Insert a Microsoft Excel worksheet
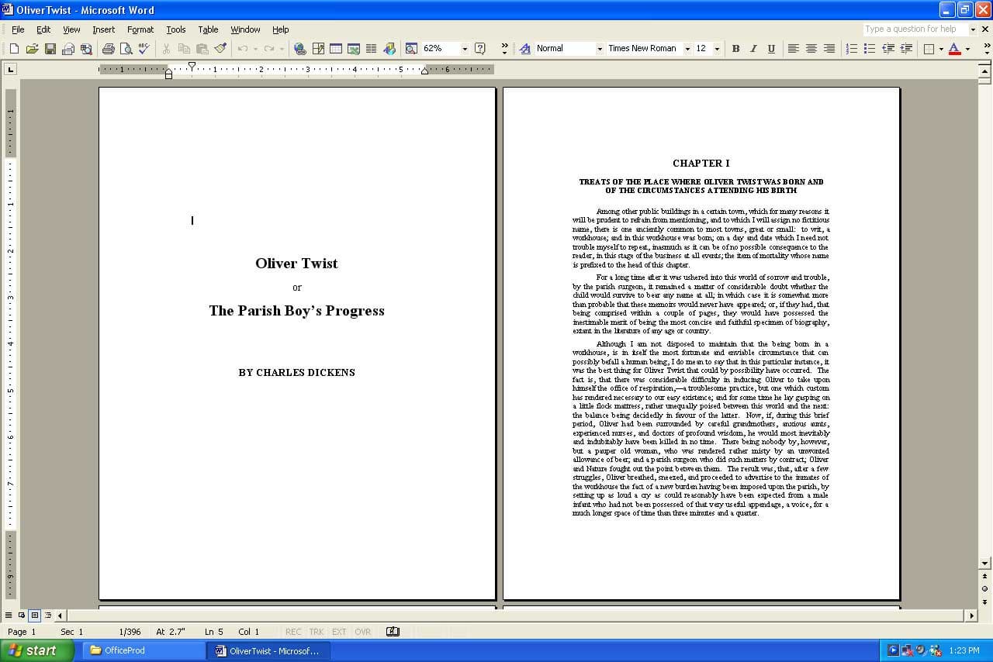The width and height of the screenshot is (993, 662). point(354,49)
